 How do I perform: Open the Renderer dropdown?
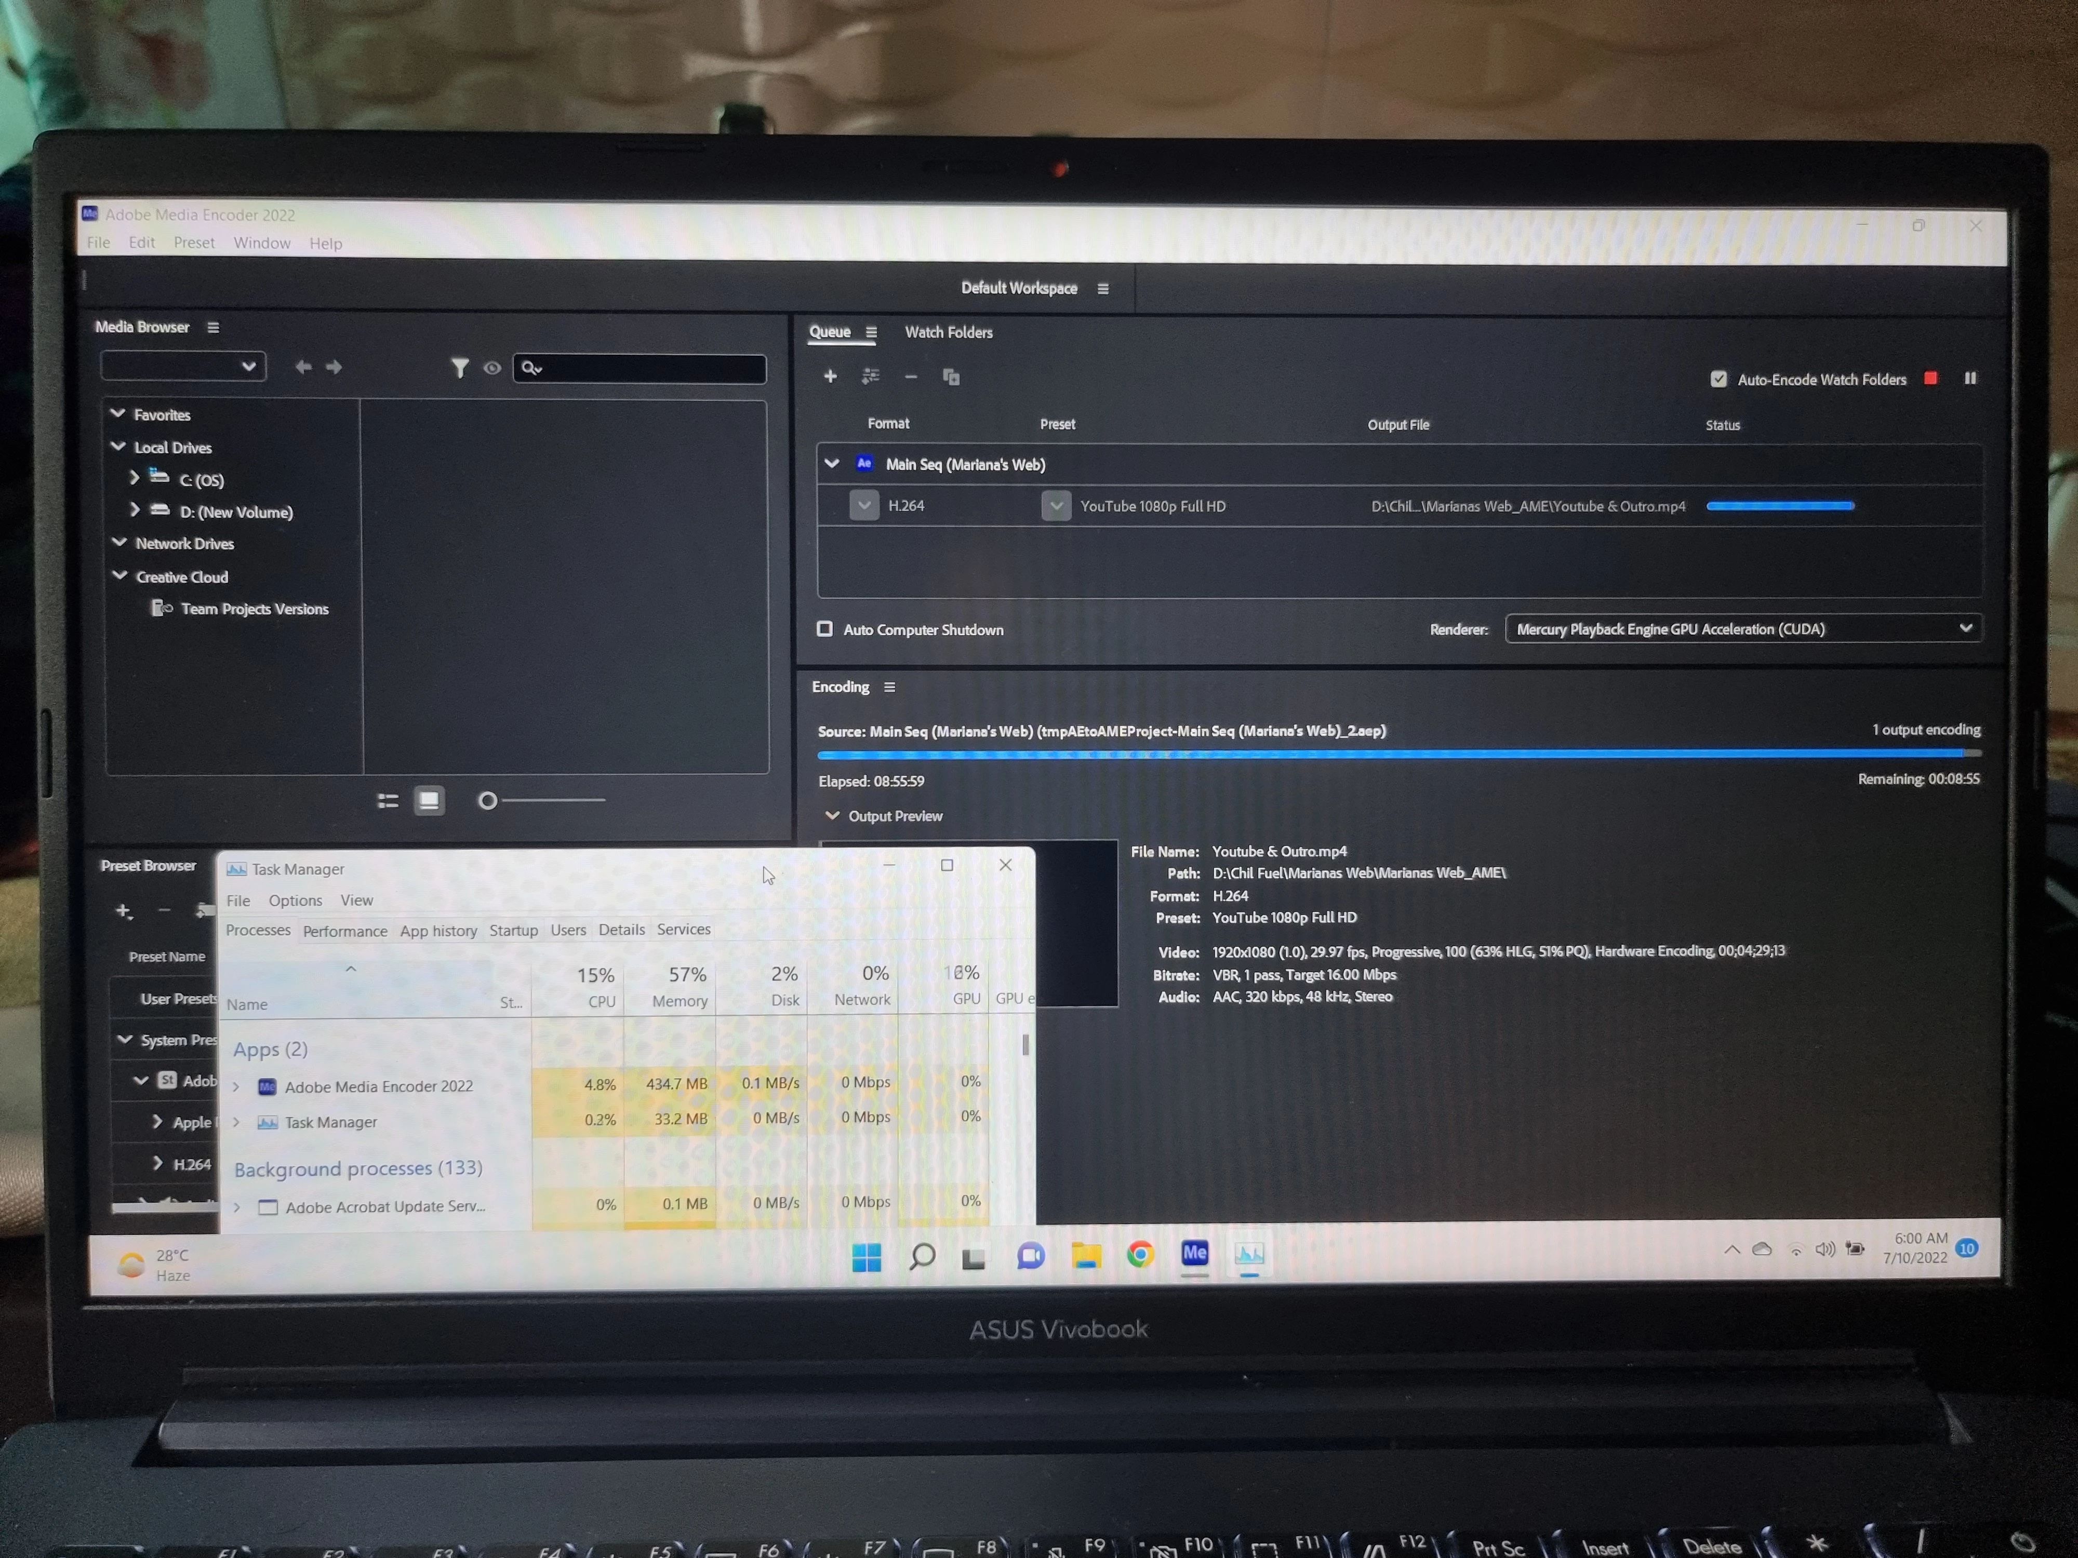(1742, 628)
